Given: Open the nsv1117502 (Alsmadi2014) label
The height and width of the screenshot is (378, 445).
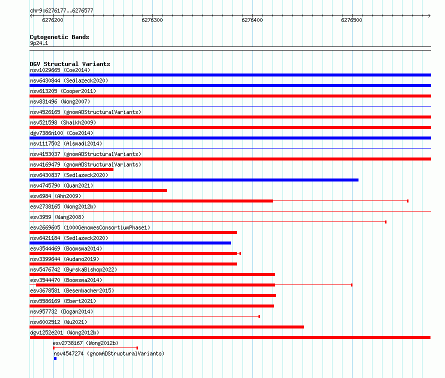Looking at the screenshot, I should pos(66,143).
